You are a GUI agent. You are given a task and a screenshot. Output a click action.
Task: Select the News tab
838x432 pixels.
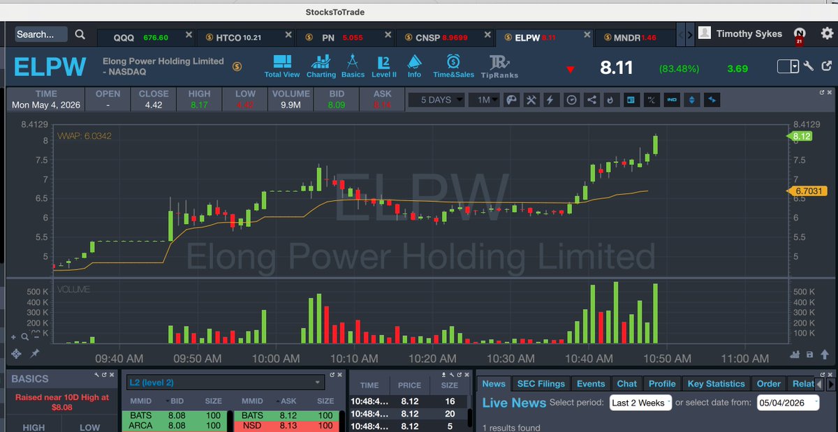[494, 383]
